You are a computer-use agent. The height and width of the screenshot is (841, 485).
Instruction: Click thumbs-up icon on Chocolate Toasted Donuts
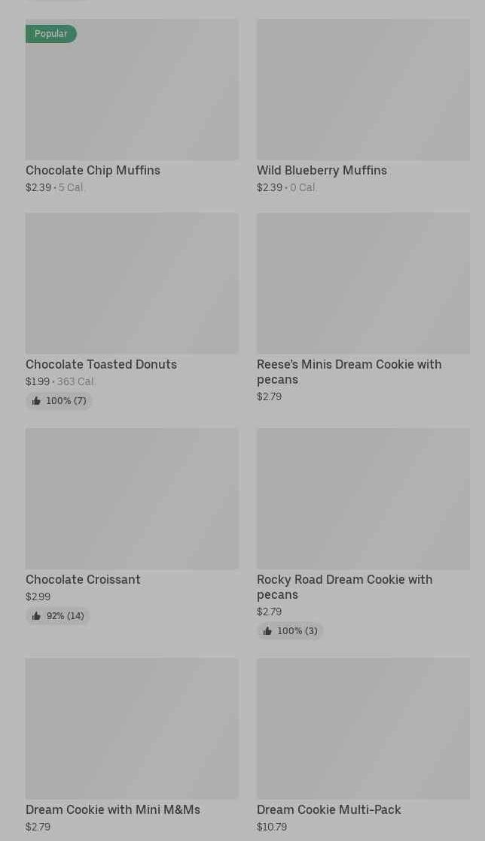point(36,401)
